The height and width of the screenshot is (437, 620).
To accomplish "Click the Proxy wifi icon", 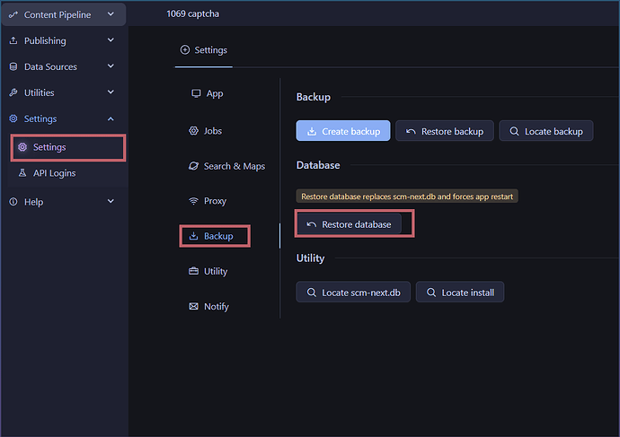I will click(193, 201).
